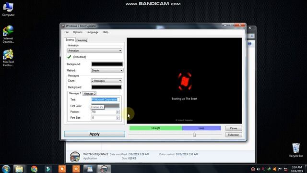Image resolution: width=307 pixels, height=173 pixels.
Task: Open the Options menu
Action: [x=78, y=32]
